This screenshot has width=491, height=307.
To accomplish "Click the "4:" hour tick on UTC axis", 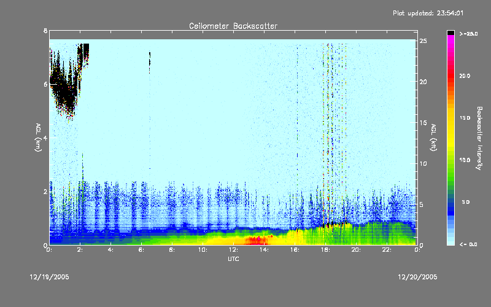I will (110, 250).
